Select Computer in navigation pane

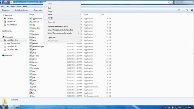point(9,37)
